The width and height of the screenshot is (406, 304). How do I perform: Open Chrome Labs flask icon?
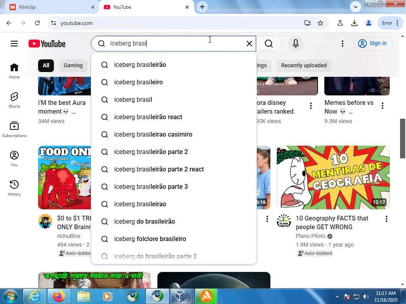tap(340, 23)
